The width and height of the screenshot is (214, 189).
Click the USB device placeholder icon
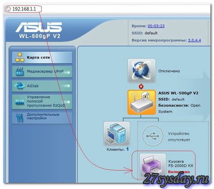point(153,136)
